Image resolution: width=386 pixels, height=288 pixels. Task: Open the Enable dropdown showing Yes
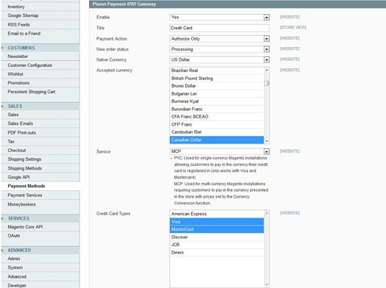coord(220,17)
